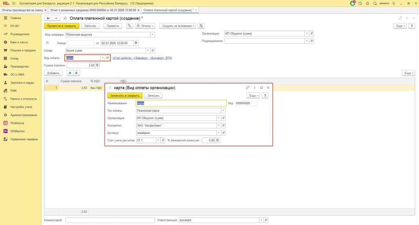Expand the Счет учета расчетов dropdown

pos(158,140)
